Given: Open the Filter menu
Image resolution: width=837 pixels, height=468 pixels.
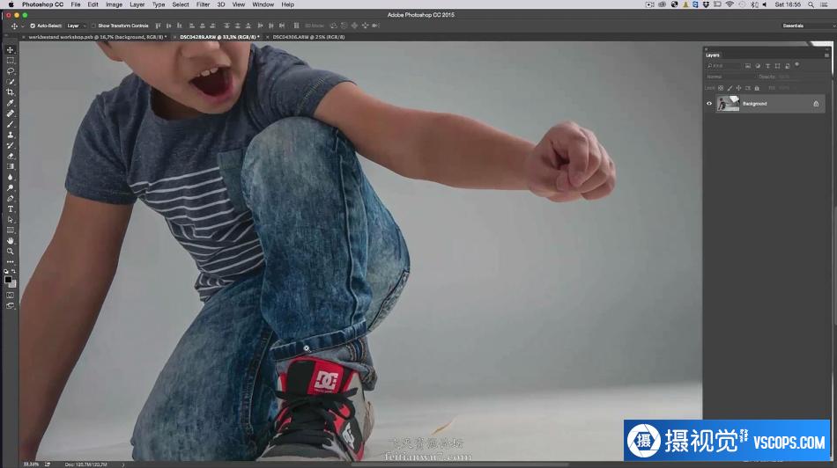Looking at the screenshot, I should pos(203,4).
